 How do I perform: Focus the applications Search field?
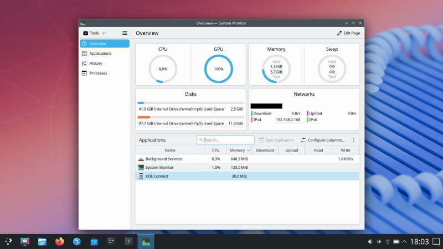225,140
